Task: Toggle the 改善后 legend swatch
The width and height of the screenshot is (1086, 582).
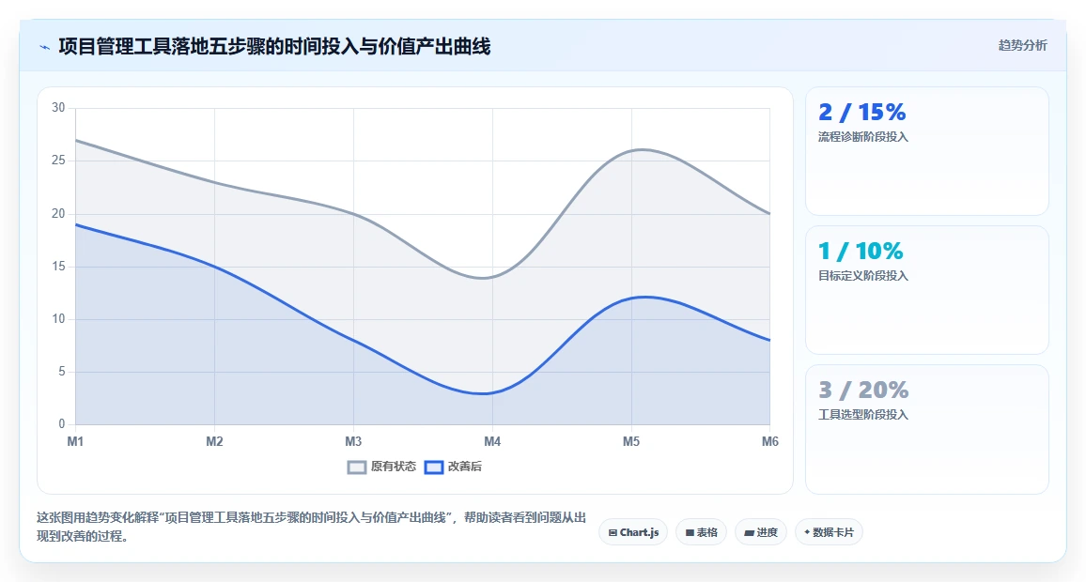Action: 434,467
